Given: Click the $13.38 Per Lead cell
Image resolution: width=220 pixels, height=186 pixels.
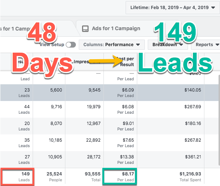Looking at the screenshot, I should [121, 159].
